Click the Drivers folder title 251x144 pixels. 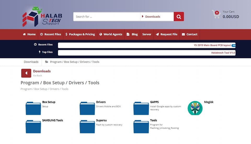[x=101, y=102]
